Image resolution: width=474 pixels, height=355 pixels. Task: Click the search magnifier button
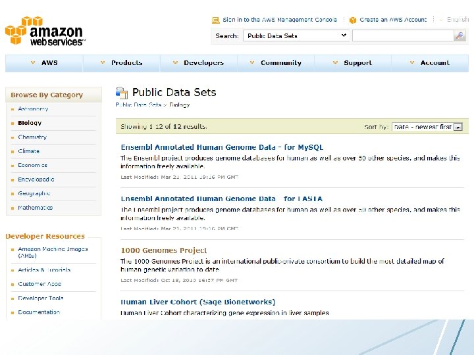pyautogui.click(x=460, y=36)
